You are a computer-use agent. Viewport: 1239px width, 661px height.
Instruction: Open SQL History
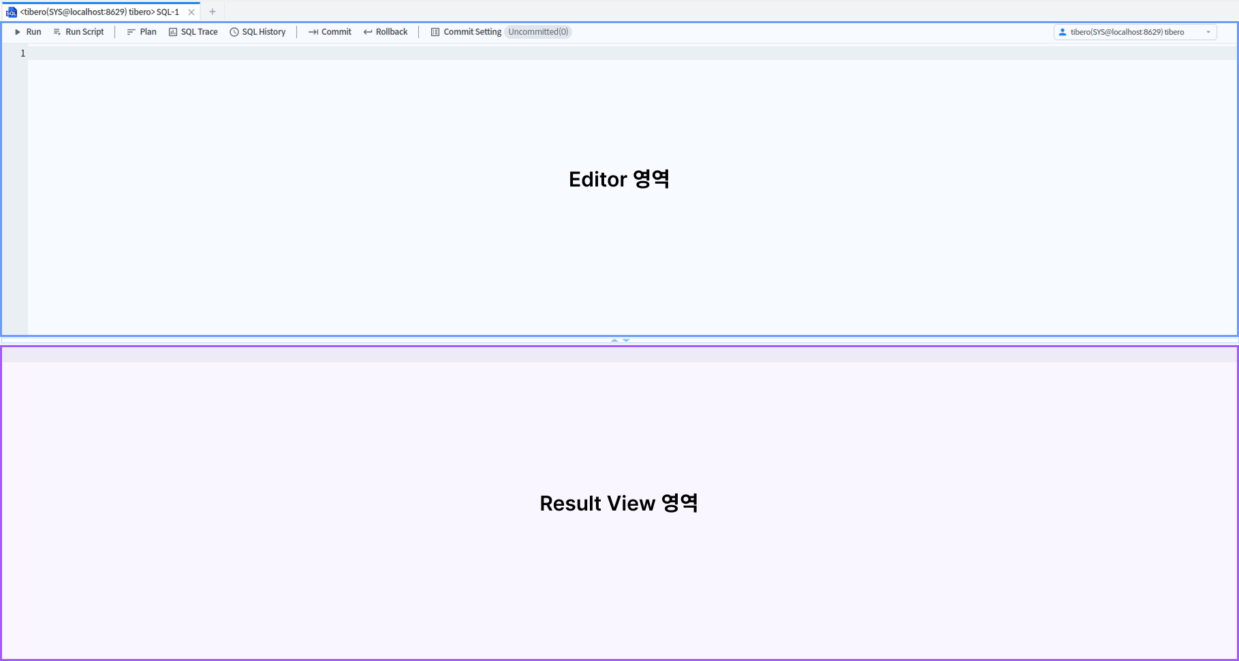pos(257,32)
